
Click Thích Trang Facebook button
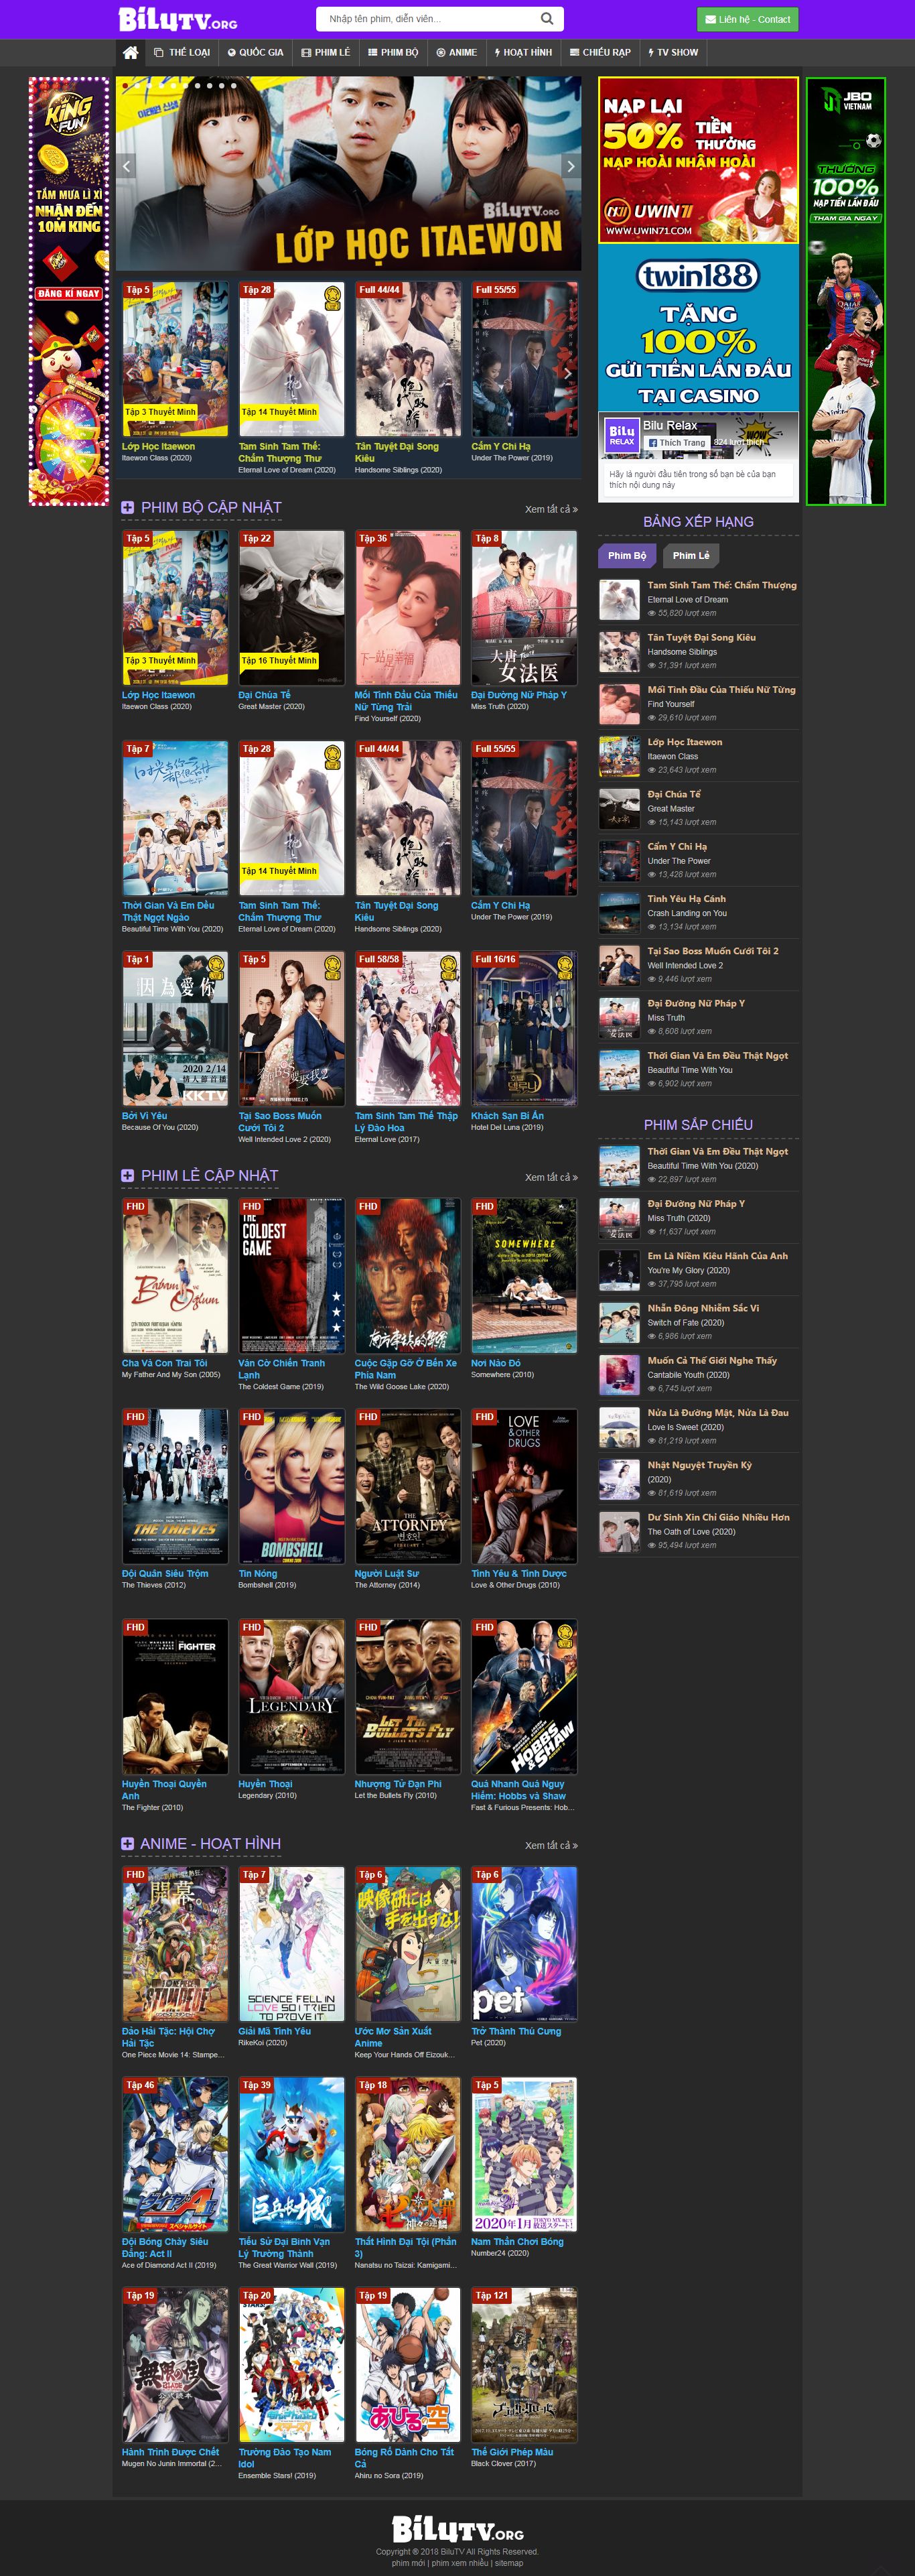676,443
